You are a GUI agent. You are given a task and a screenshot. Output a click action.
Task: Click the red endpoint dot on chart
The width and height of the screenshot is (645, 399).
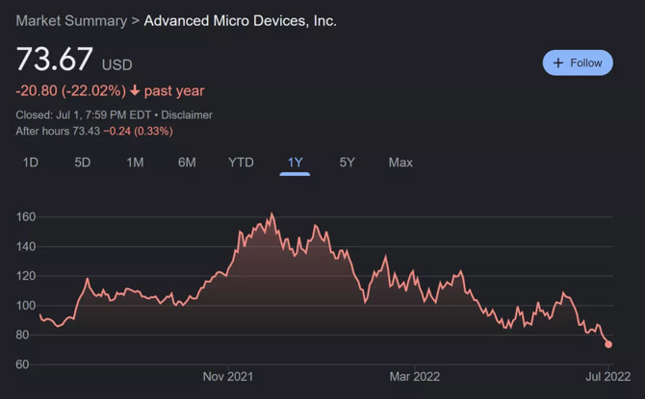click(x=608, y=344)
